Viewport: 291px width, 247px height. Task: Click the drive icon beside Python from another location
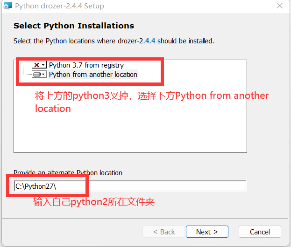37,75
